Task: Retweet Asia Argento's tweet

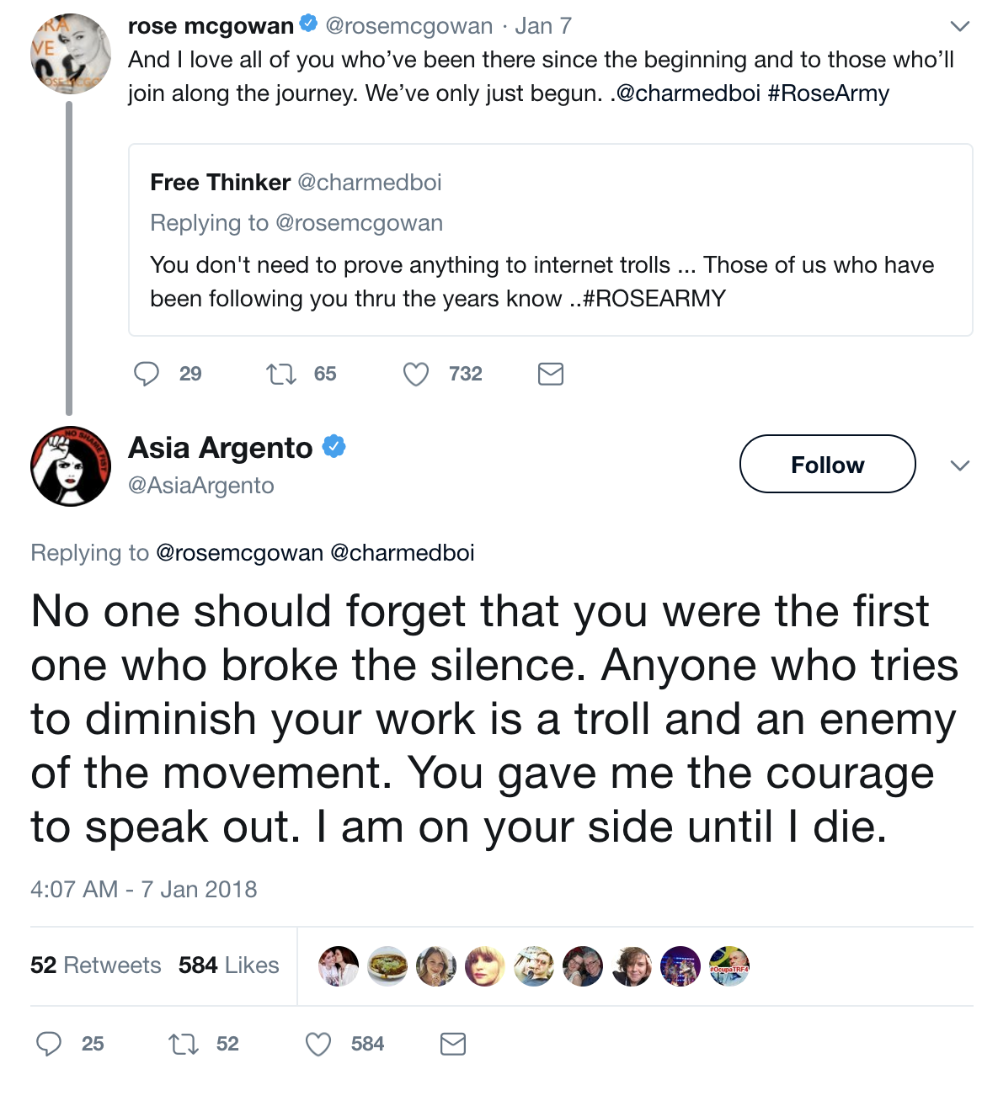Action: point(183,1045)
